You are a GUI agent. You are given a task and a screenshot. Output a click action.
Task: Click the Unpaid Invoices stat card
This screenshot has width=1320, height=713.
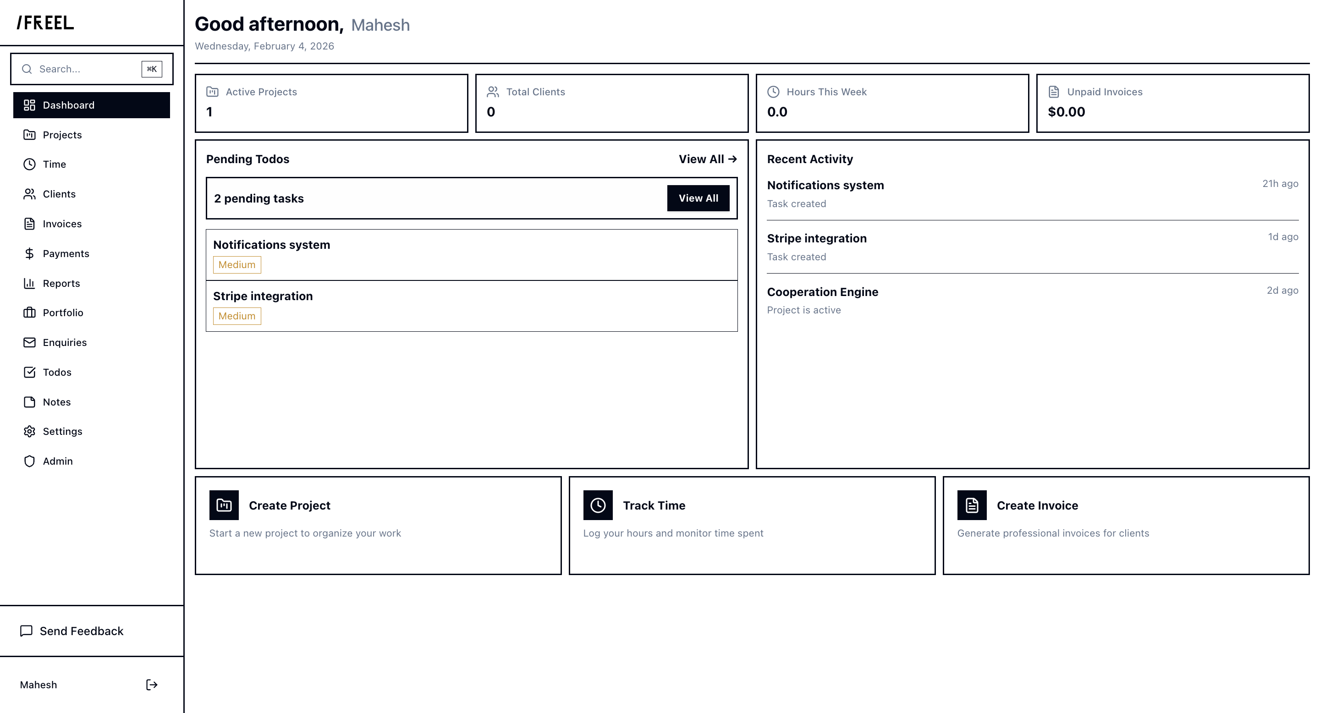click(x=1172, y=103)
